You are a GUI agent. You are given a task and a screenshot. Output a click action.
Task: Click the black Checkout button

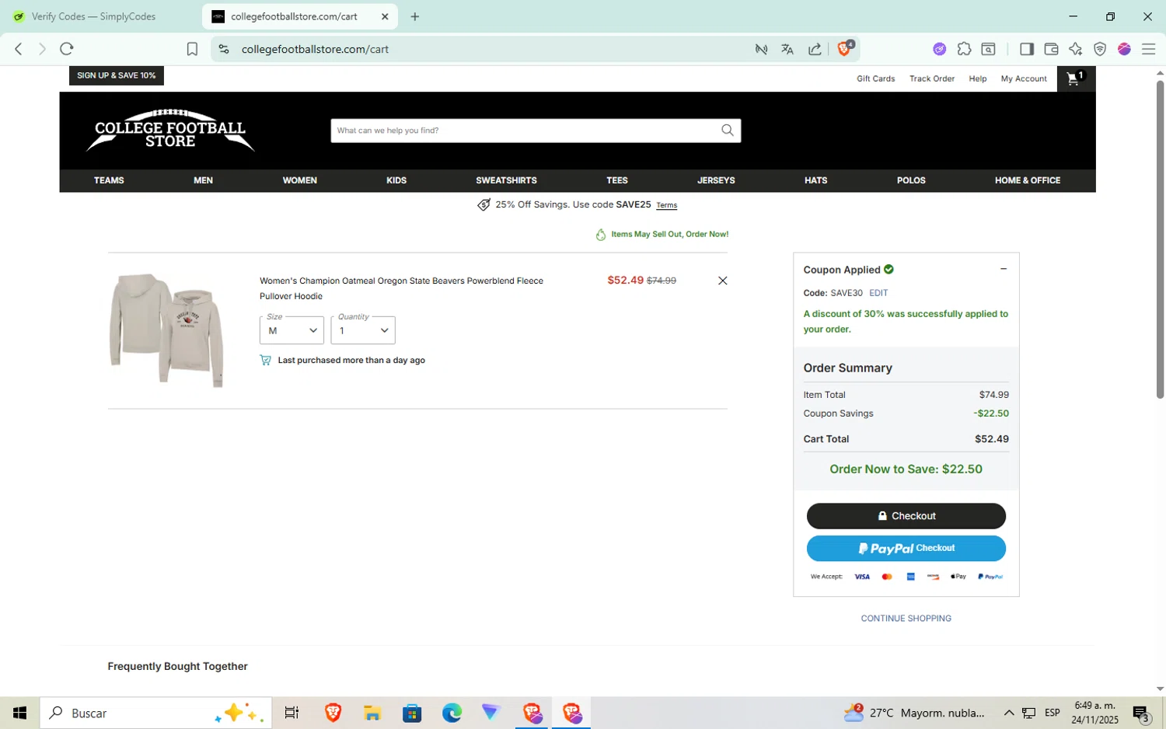[906, 516]
